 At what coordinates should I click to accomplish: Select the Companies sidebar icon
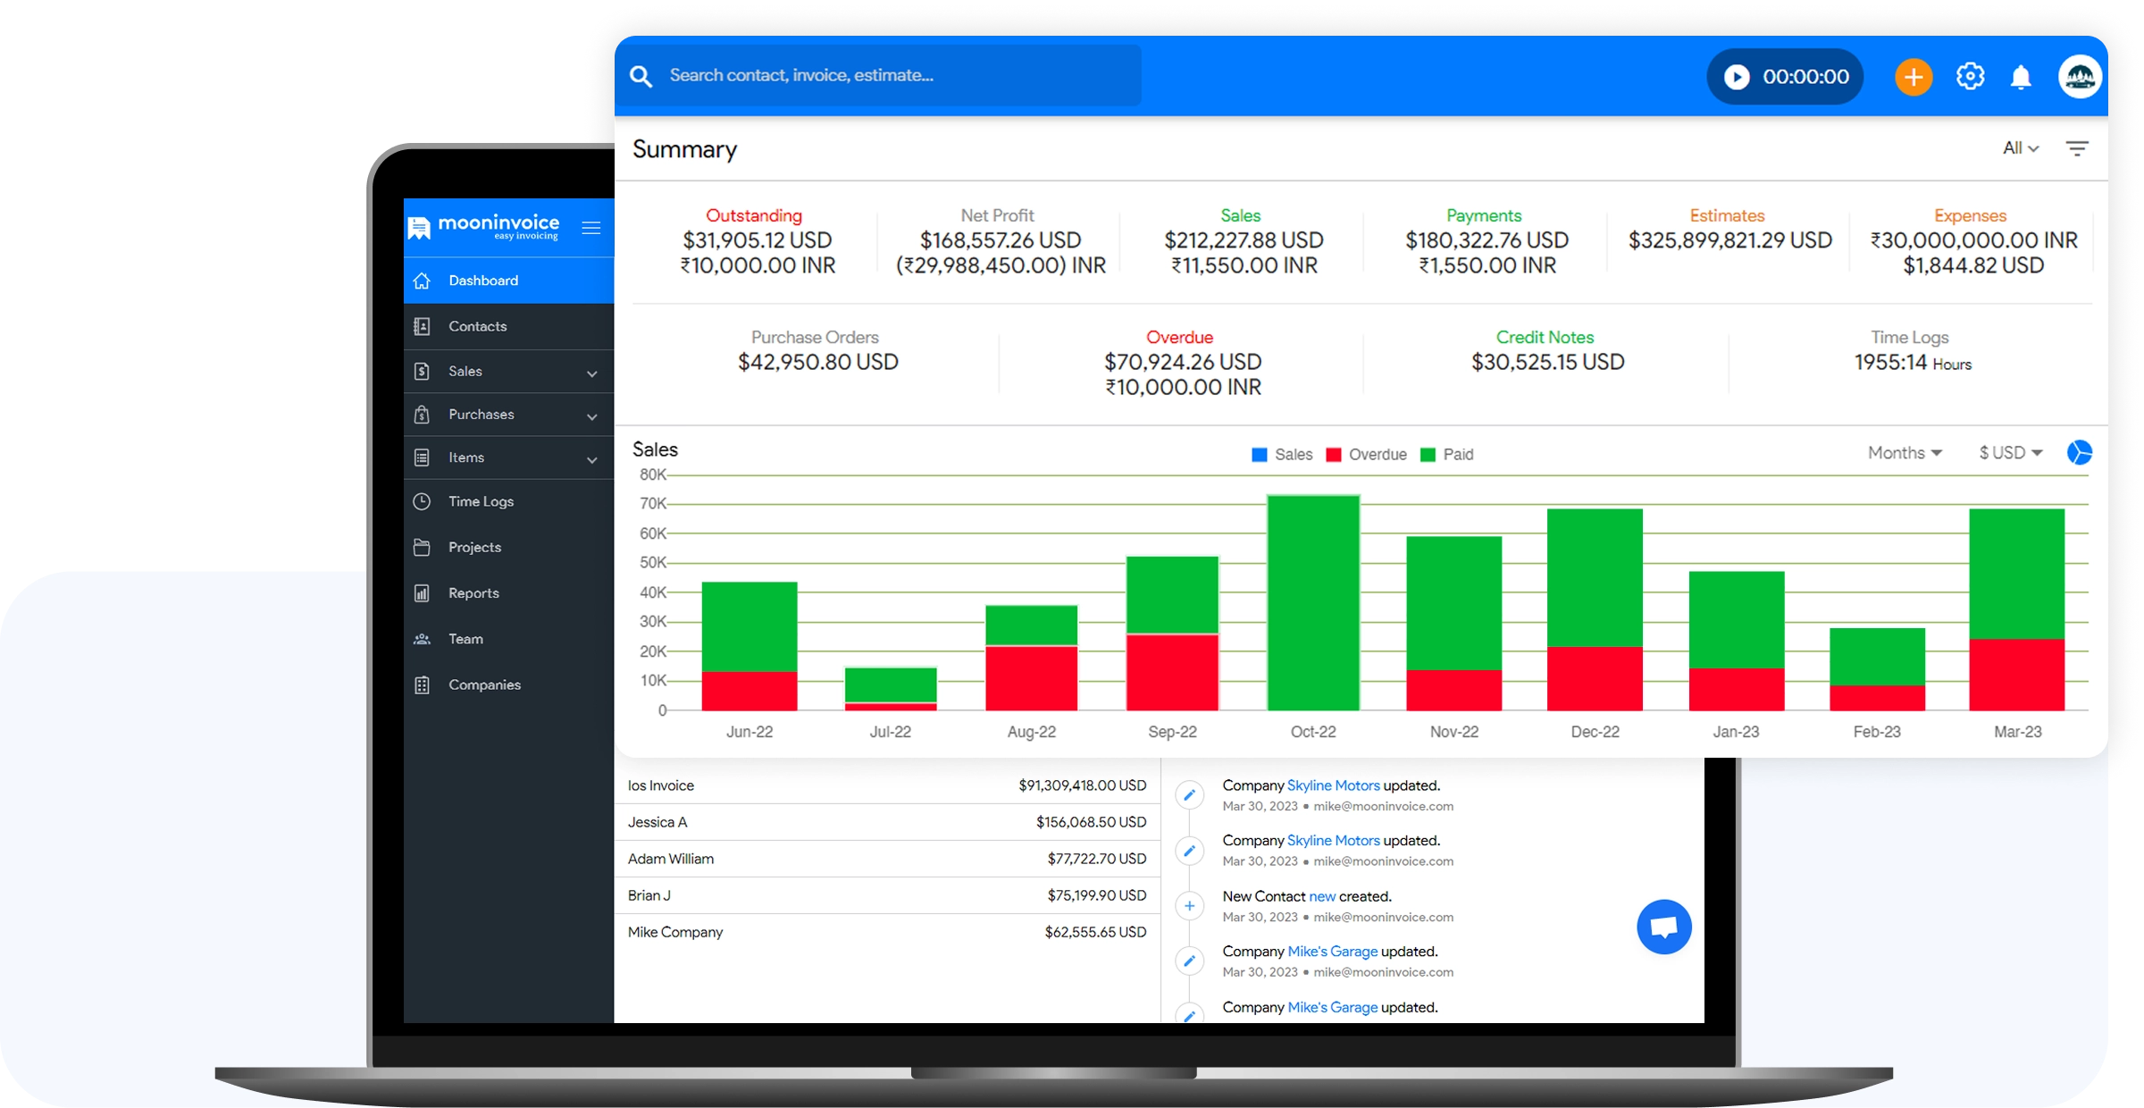coord(422,684)
